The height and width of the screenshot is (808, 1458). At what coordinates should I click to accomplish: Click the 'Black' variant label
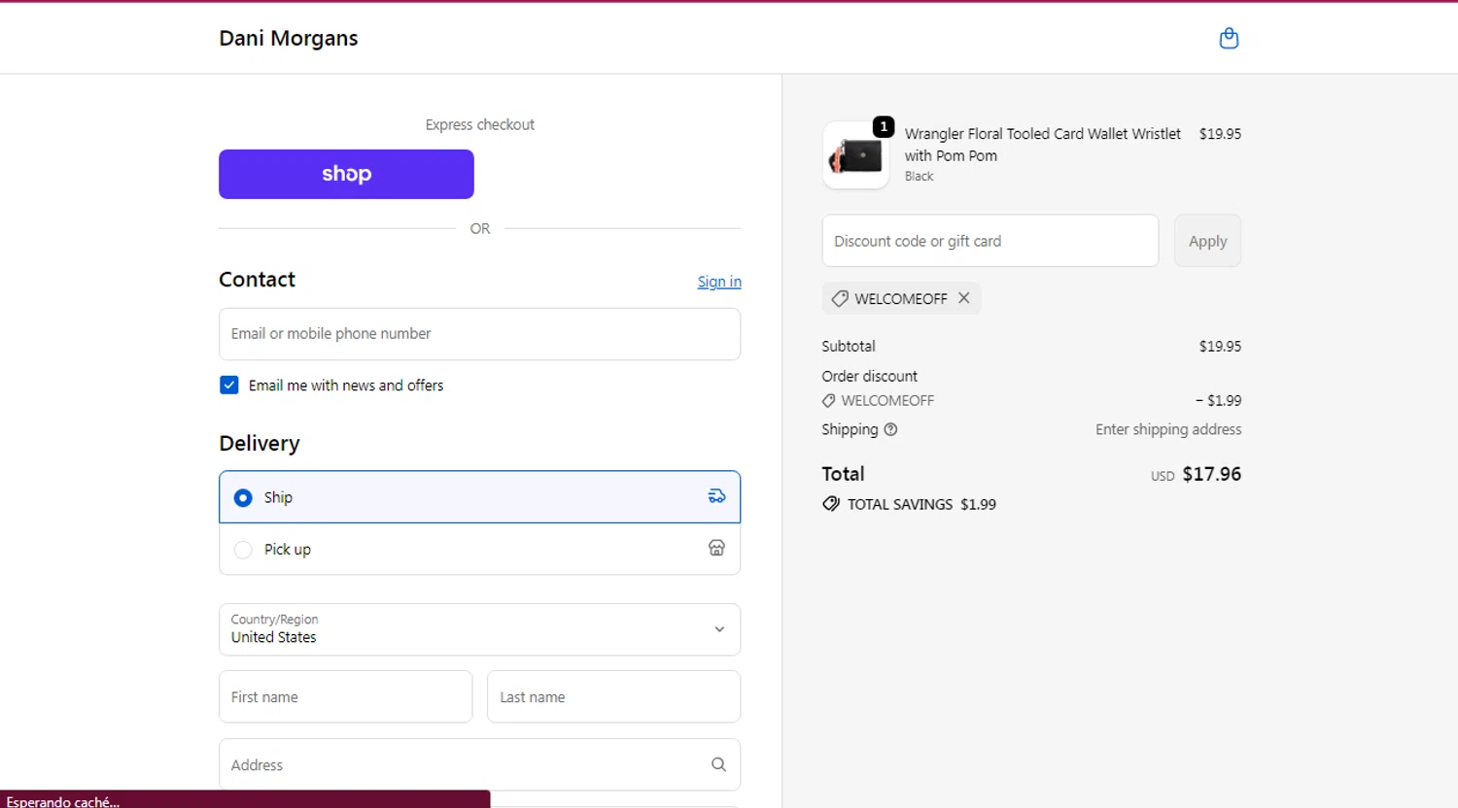click(x=919, y=176)
